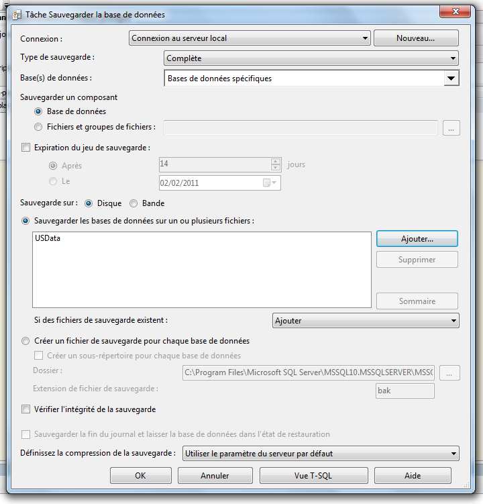Expand the Type de sauvegarde dropdown
Screen dimensions: 483x504
(x=311, y=58)
